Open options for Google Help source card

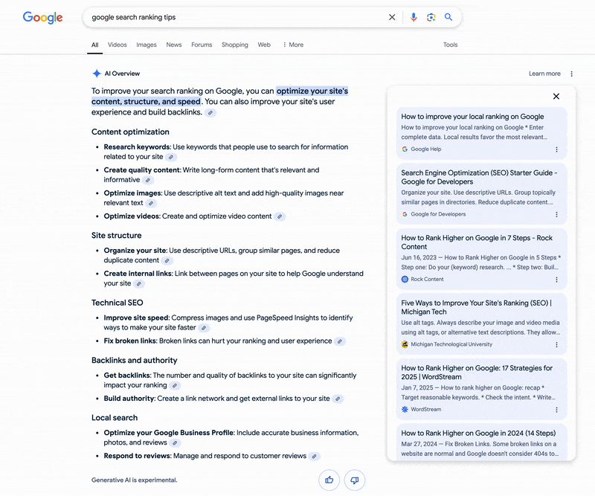[556, 149]
